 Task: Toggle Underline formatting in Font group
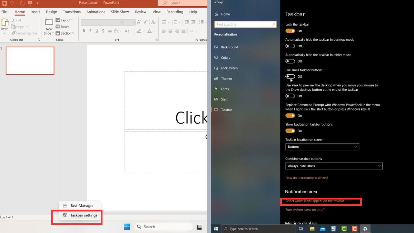click(x=97, y=31)
